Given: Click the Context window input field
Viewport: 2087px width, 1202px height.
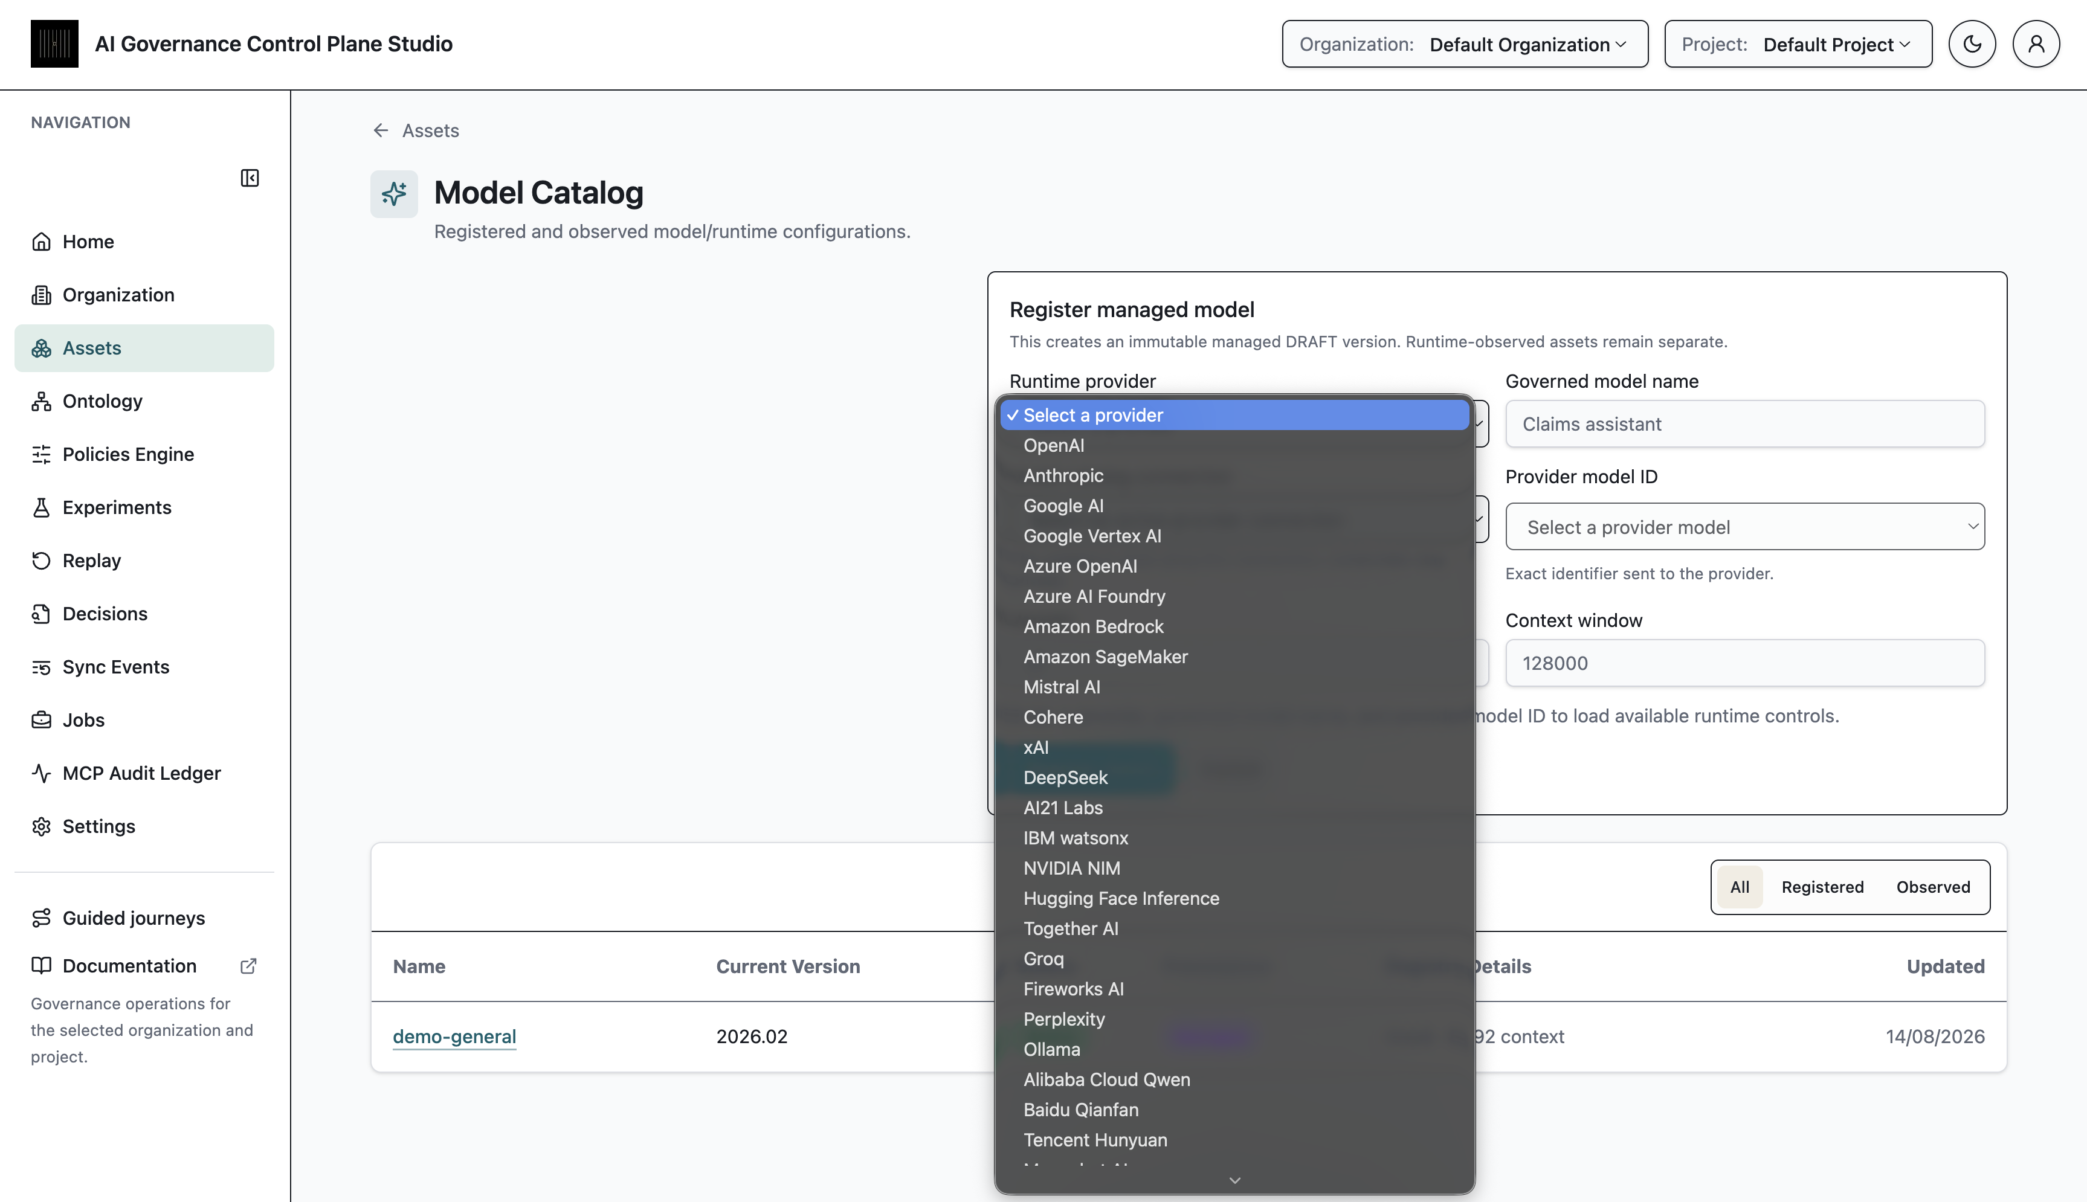Looking at the screenshot, I should tap(1744, 663).
